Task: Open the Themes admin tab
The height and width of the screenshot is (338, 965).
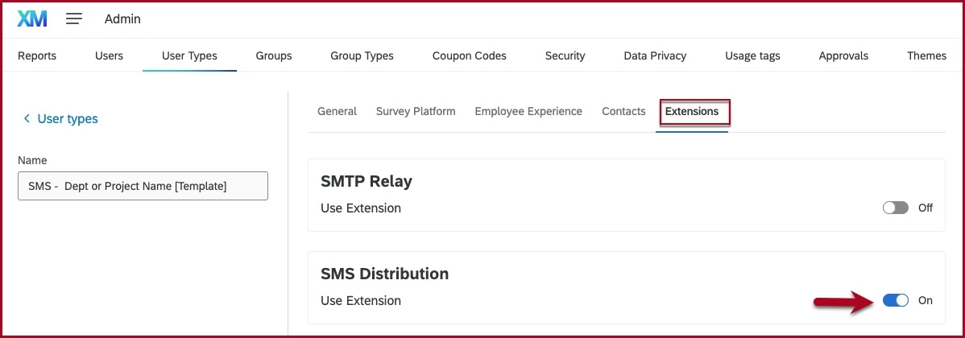Action: pos(926,56)
